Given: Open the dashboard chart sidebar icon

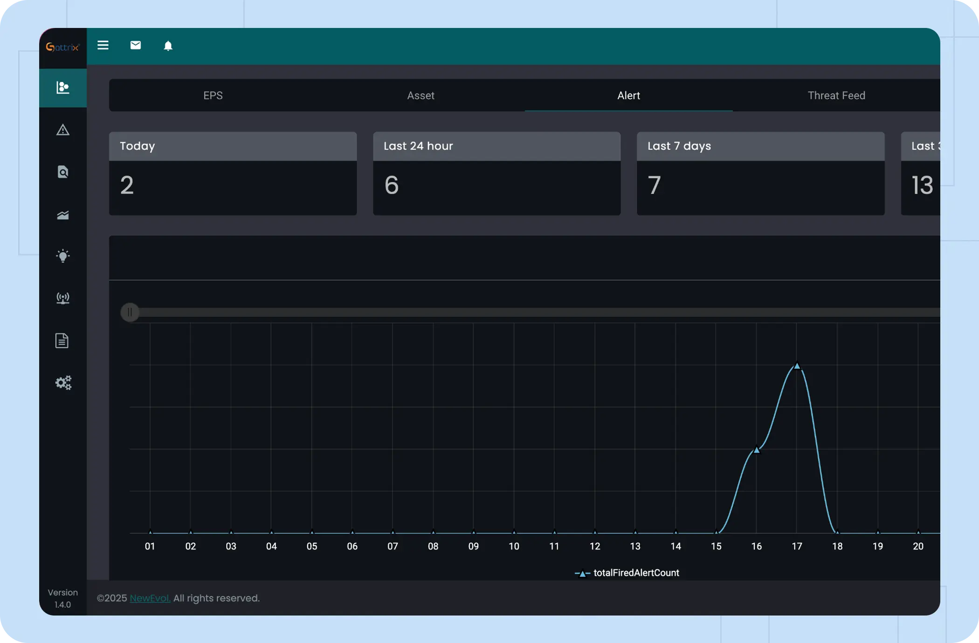Looking at the screenshot, I should pos(63,88).
